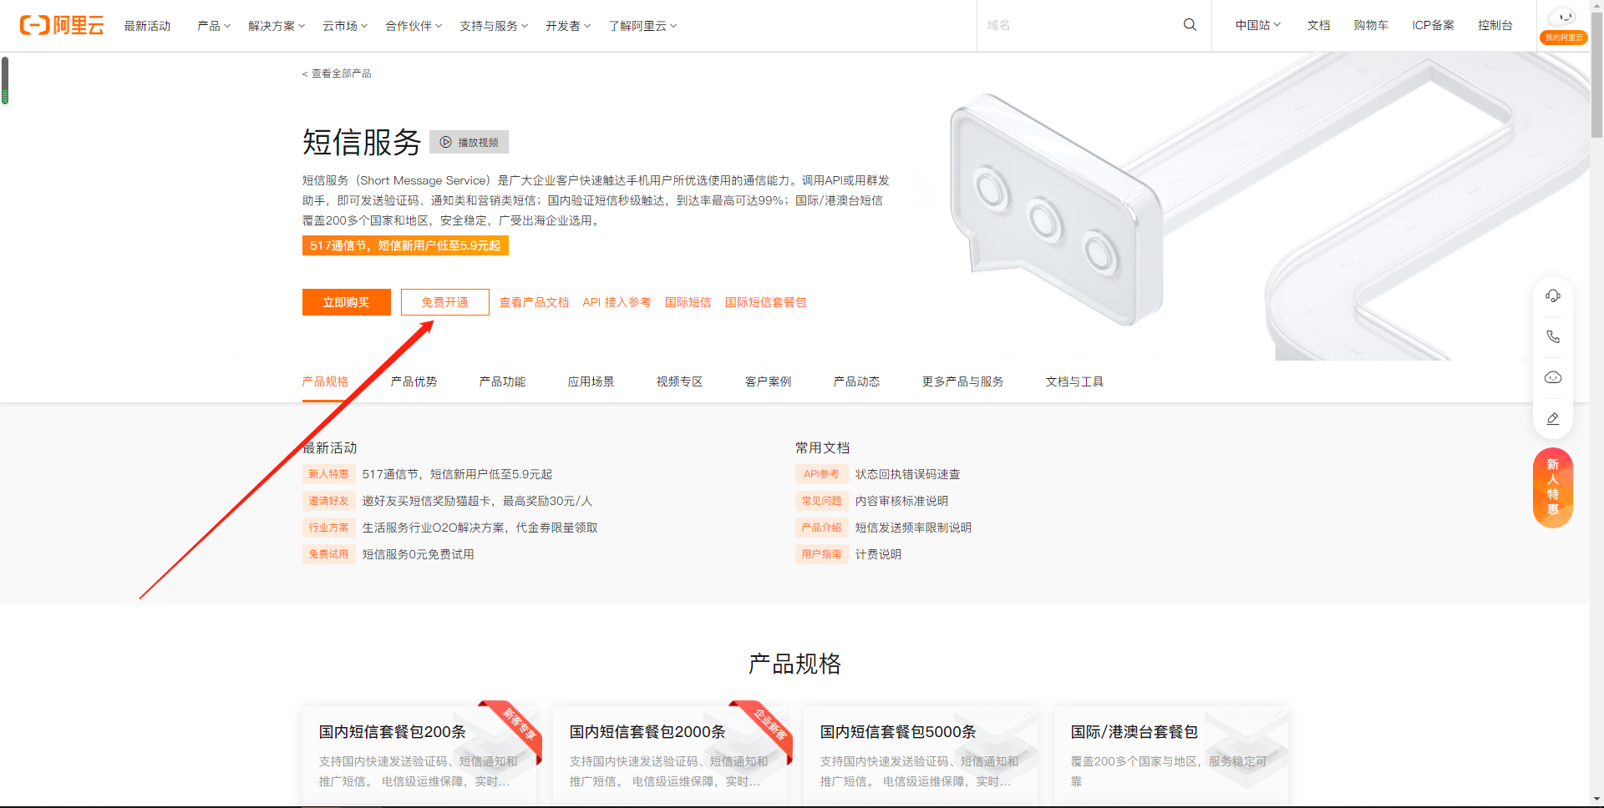Screen dimensions: 1604x808
Task: Expand the 支持与服务 dropdown menu
Action: click(494, 26)
